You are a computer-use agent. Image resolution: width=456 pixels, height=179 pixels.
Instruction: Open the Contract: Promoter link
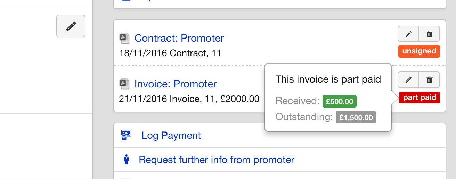coord(179,38)
